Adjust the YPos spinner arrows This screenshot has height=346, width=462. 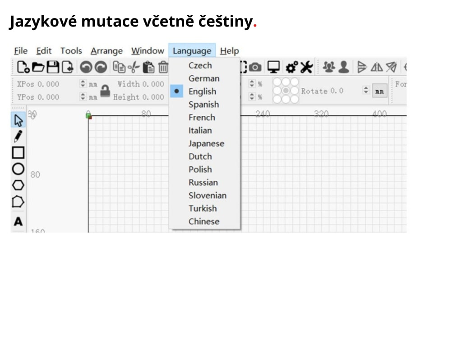83,96
